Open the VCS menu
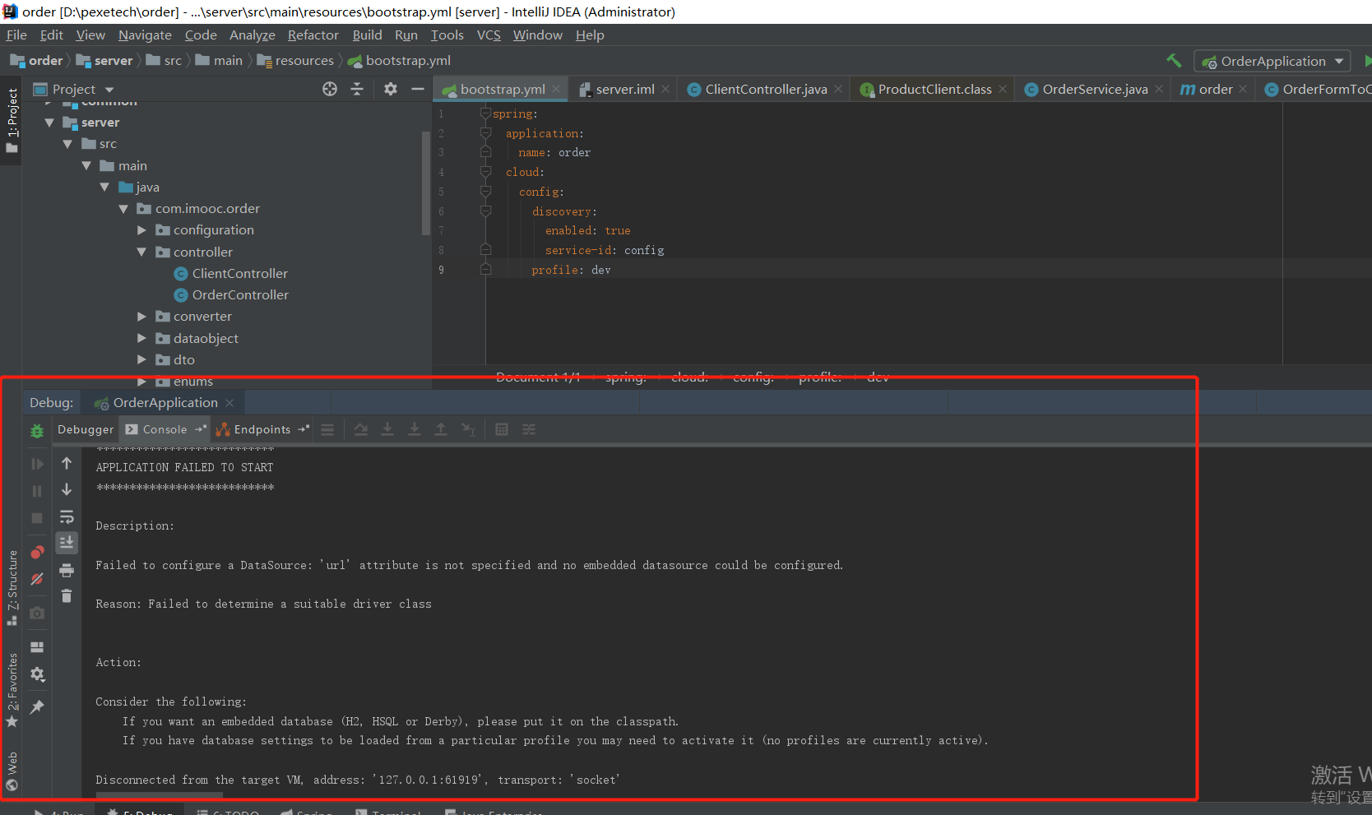Screen dimensions: 1372x815 (489, 35)
